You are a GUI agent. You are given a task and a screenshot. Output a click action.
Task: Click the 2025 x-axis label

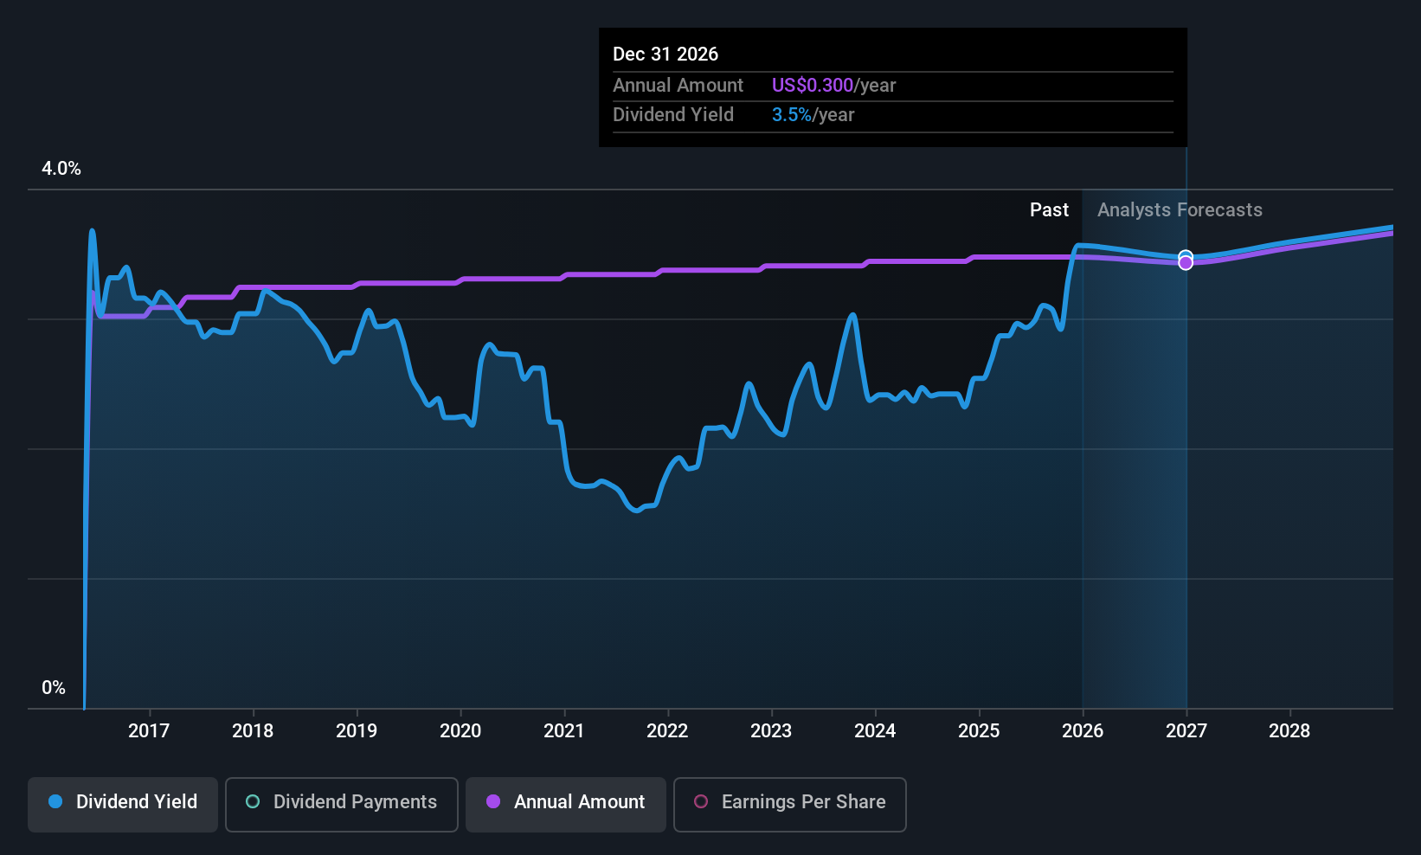coord(979,731)
